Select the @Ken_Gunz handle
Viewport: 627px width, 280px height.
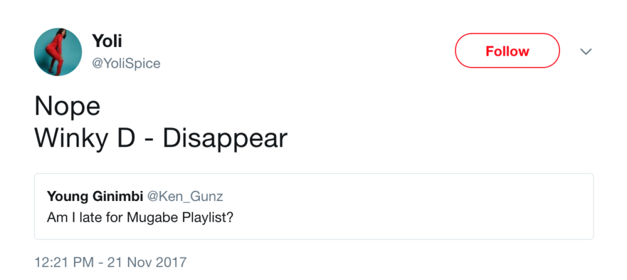(185, 197)
